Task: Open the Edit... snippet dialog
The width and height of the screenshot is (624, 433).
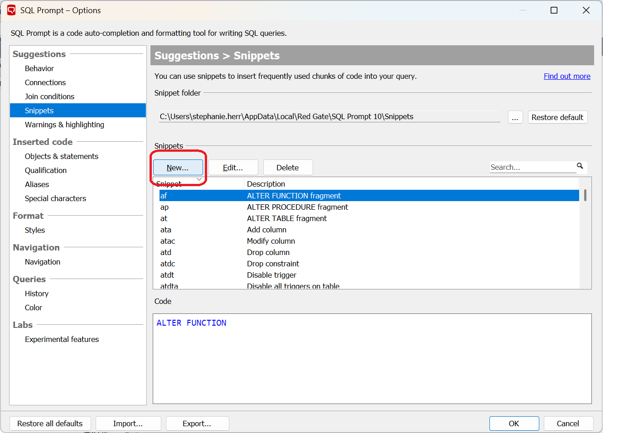Action: tap(233, 168)
